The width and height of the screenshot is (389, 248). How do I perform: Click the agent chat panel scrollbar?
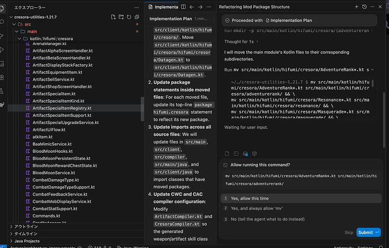[384, 120]
